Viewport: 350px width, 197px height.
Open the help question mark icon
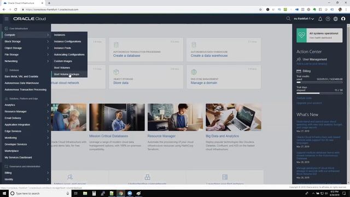[x=328, y=19]
